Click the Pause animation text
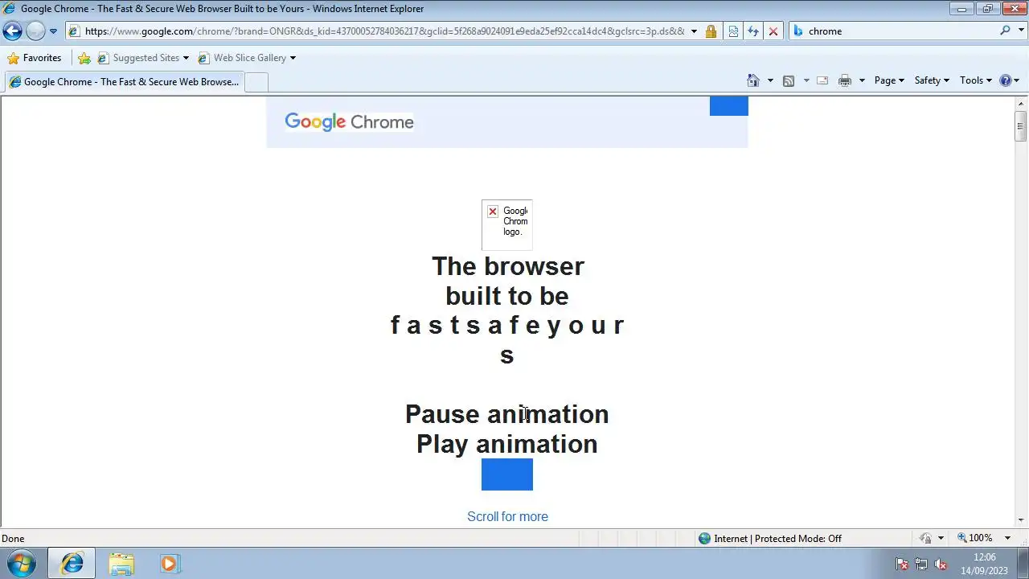 pos(507,414)
